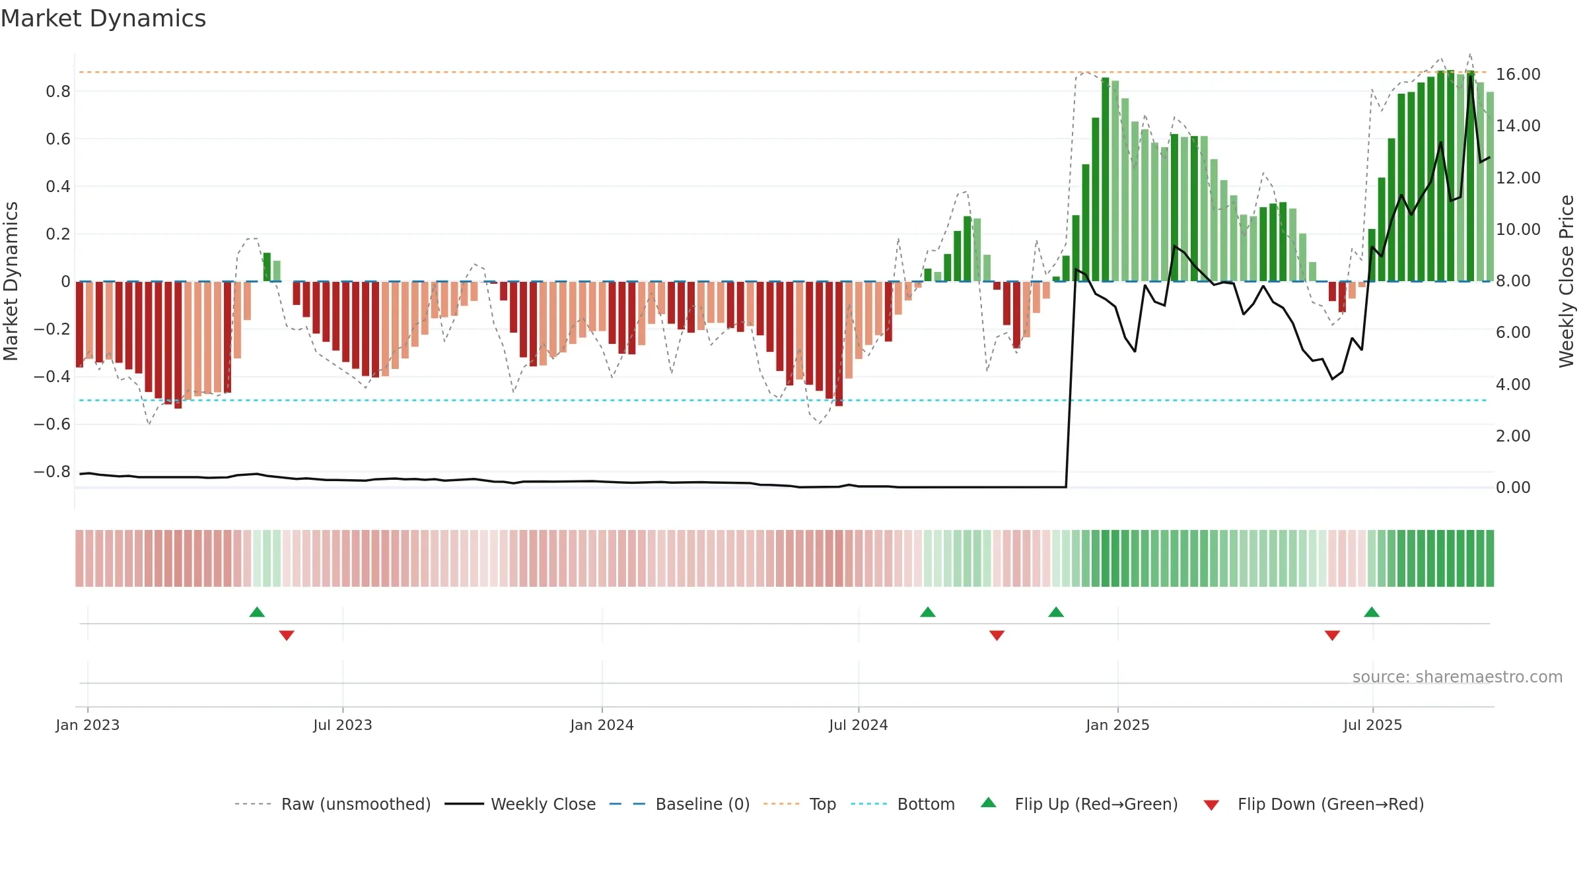1585x891 pixels.
Task: Click the Jul 2023 x-axis label
Action: [343, 725]
